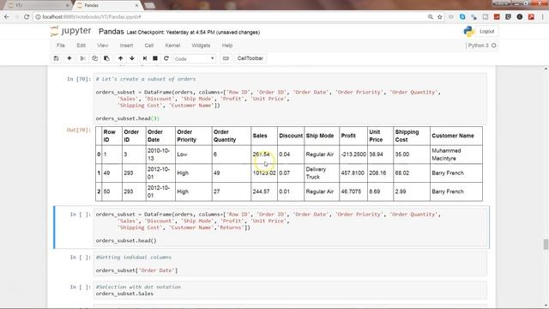
Task: Open the Help menu
Action: (226, 45)
